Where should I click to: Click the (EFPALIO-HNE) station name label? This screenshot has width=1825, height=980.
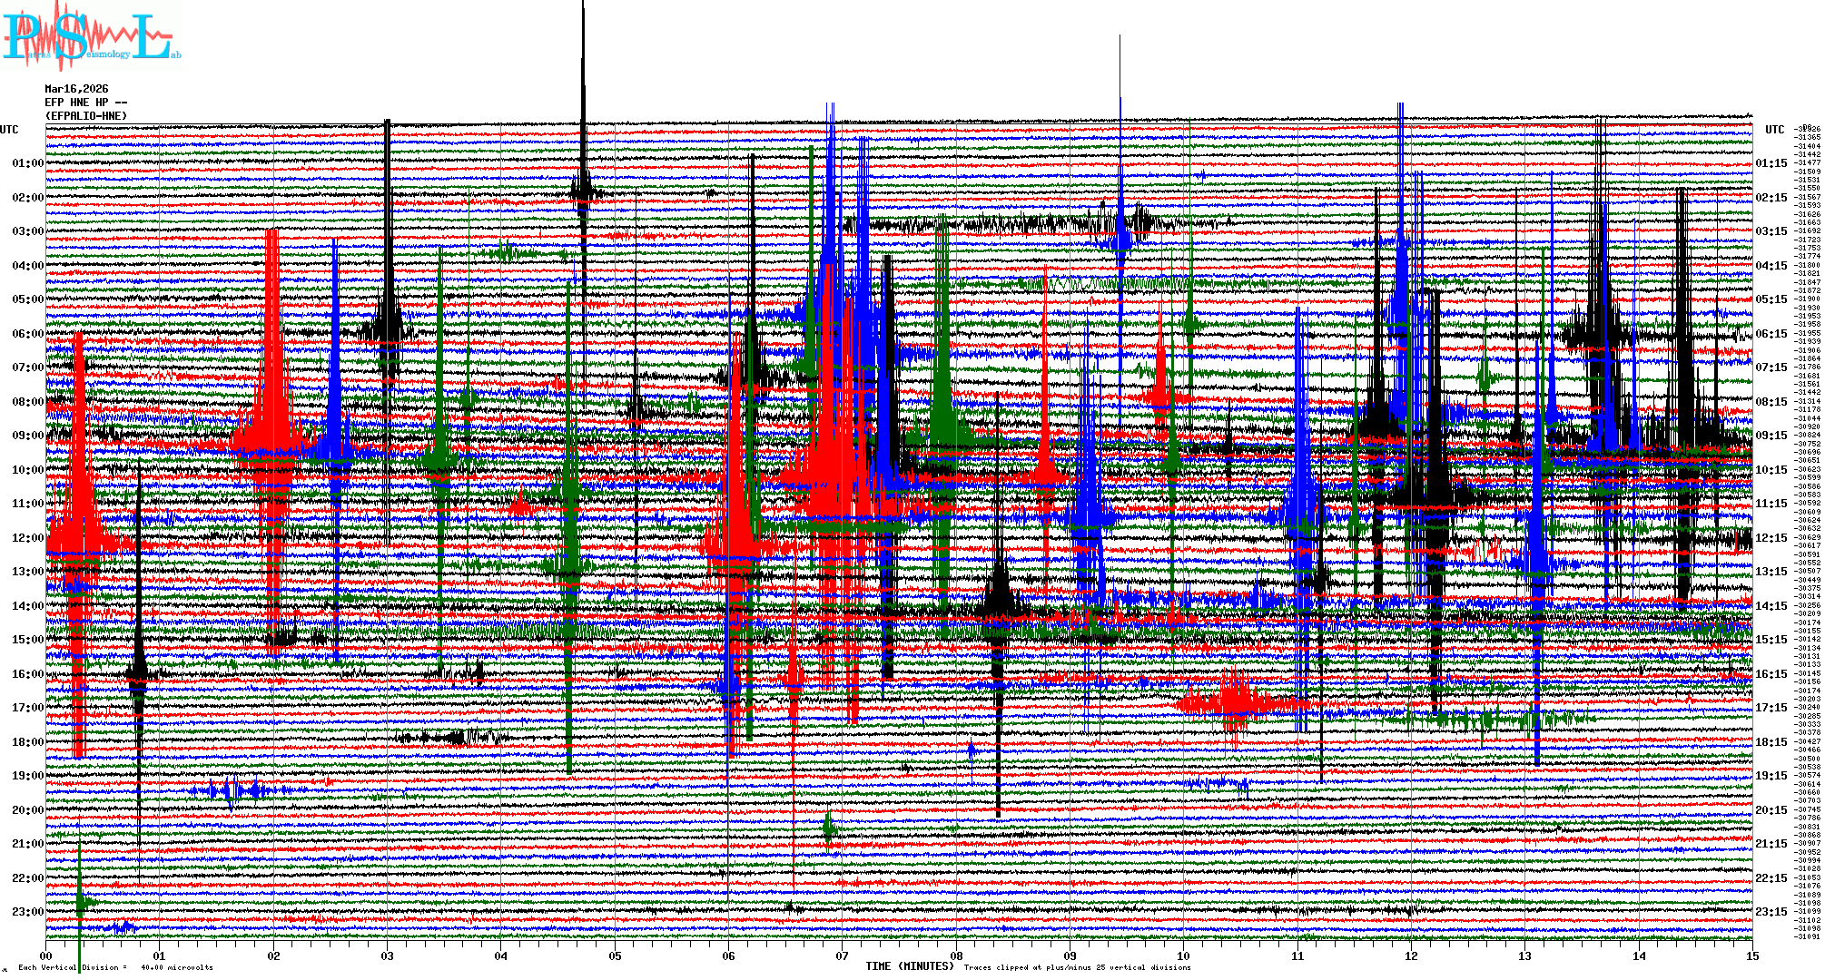(x=86, y=116)
